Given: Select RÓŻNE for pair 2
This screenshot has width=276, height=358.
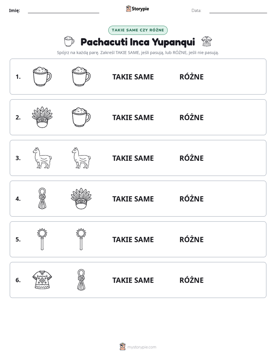Looking at the screenshot, I should click(x=191, y=117).
